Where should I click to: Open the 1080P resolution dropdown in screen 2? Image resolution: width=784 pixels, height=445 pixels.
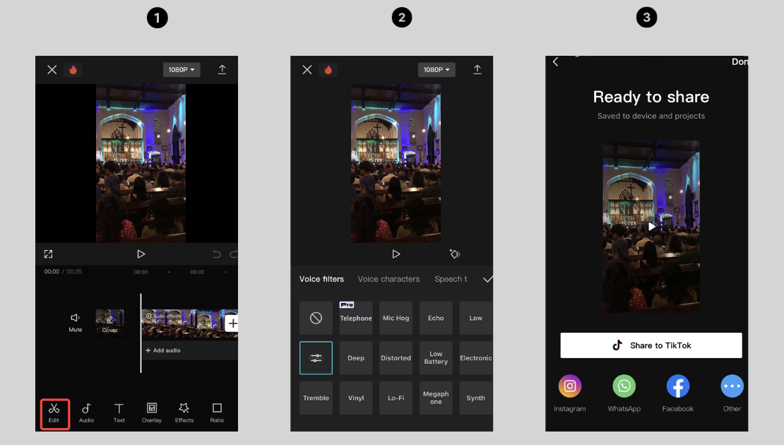click(436, 69)
